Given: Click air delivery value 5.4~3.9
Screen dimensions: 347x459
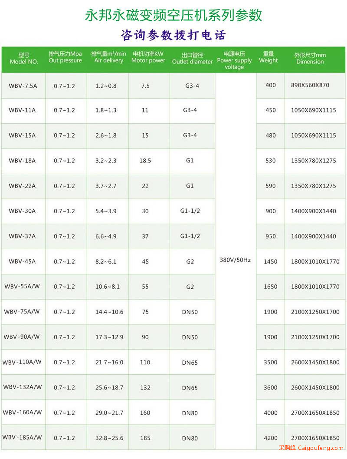Looking at the screenshot, I should coord(106,211).
